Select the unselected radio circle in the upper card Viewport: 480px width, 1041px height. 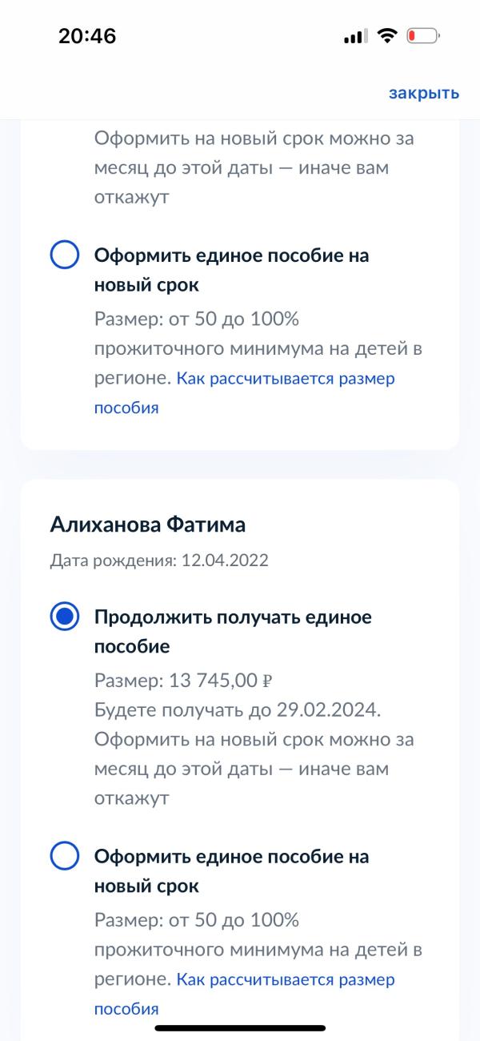tap(65, 257)
